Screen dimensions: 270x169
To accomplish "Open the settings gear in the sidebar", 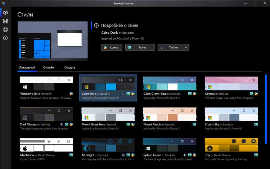I will 5,29.
